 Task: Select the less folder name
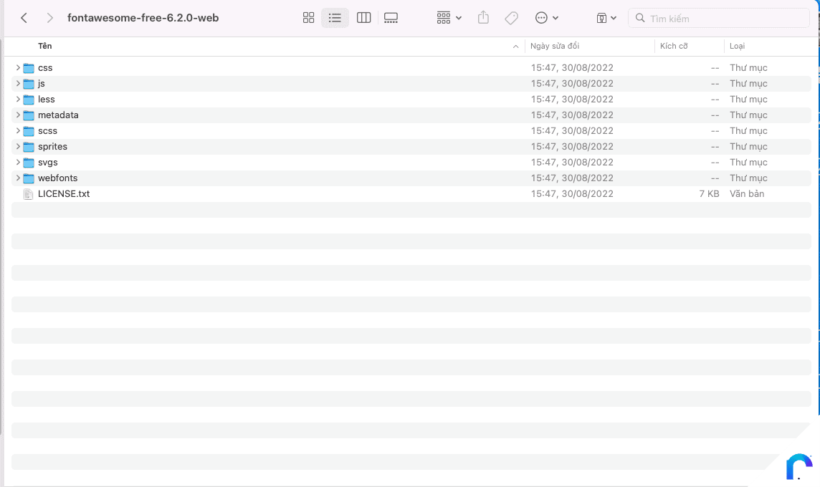(46, 100)
